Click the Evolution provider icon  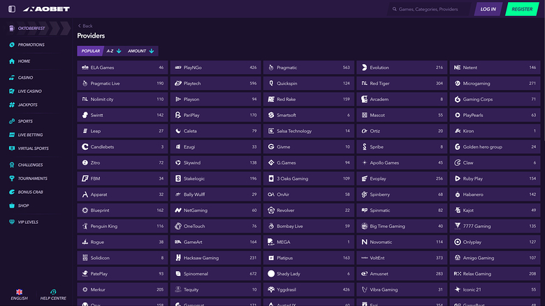(364, 68)
